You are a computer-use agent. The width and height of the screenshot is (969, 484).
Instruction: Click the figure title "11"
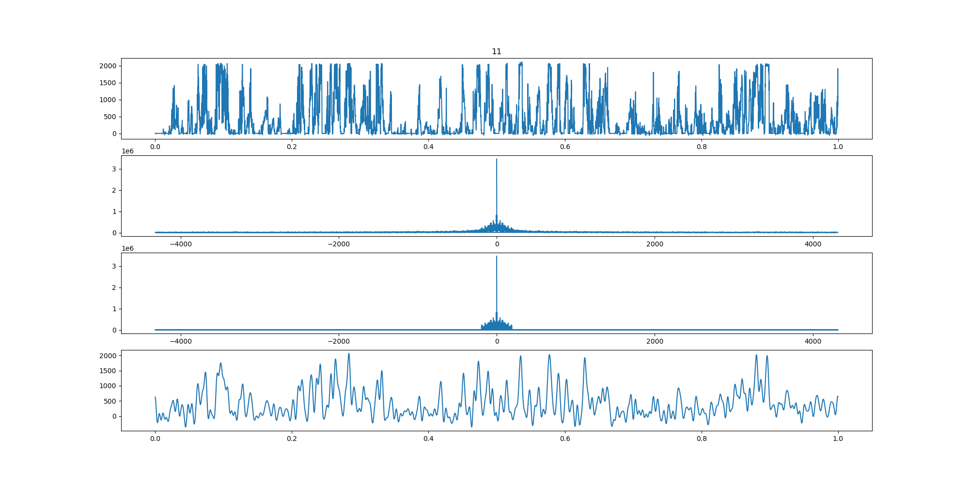point(497,52)
